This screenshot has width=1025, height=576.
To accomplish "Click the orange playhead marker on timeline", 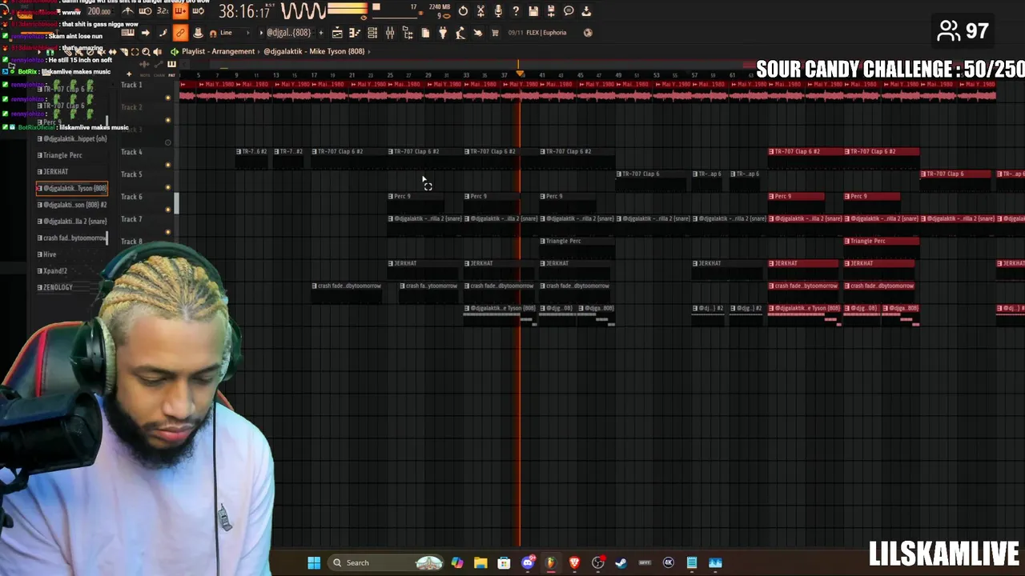I will point(520,74).
